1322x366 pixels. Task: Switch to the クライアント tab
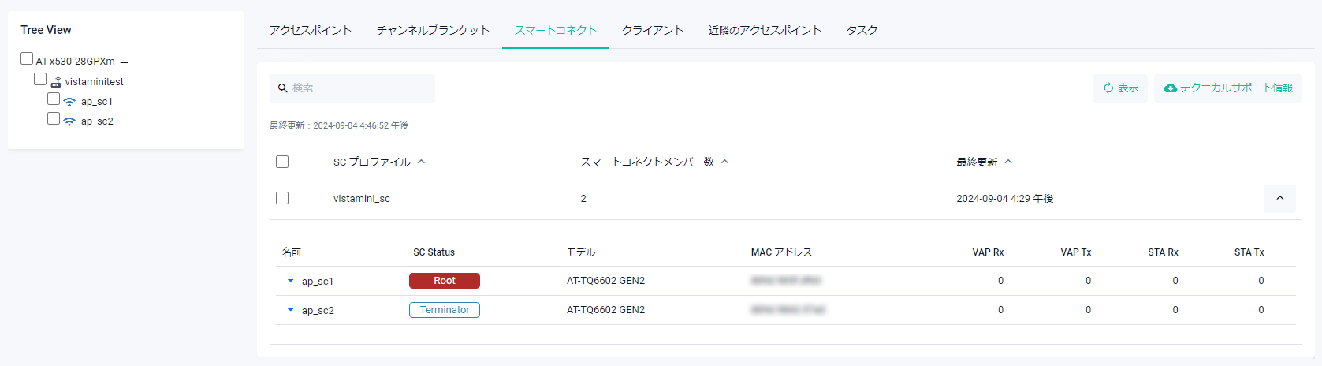pos(652,30)
